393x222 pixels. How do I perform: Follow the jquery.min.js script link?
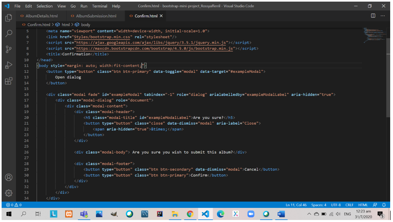click(x=152, y=43)
